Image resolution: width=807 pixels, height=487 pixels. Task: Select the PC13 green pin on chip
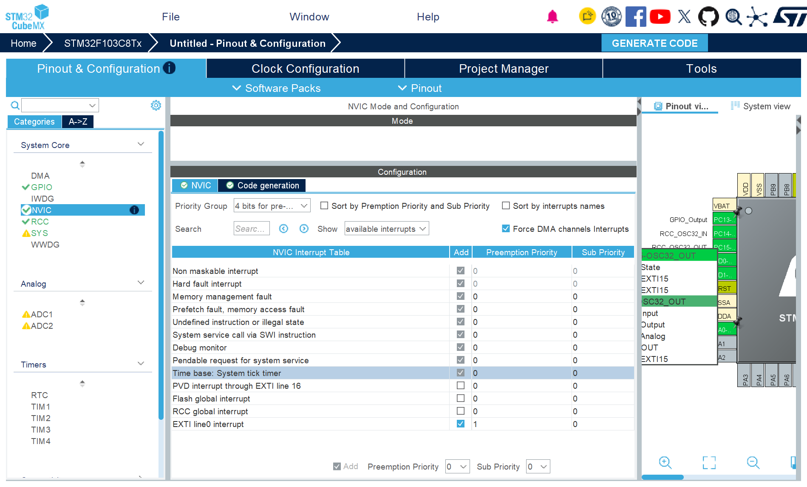click(x=724, y=220)
